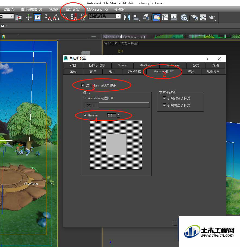Switch to the 反向运动学 tab
This screenshot has height=247, width=240.
(x=97, y=65)
